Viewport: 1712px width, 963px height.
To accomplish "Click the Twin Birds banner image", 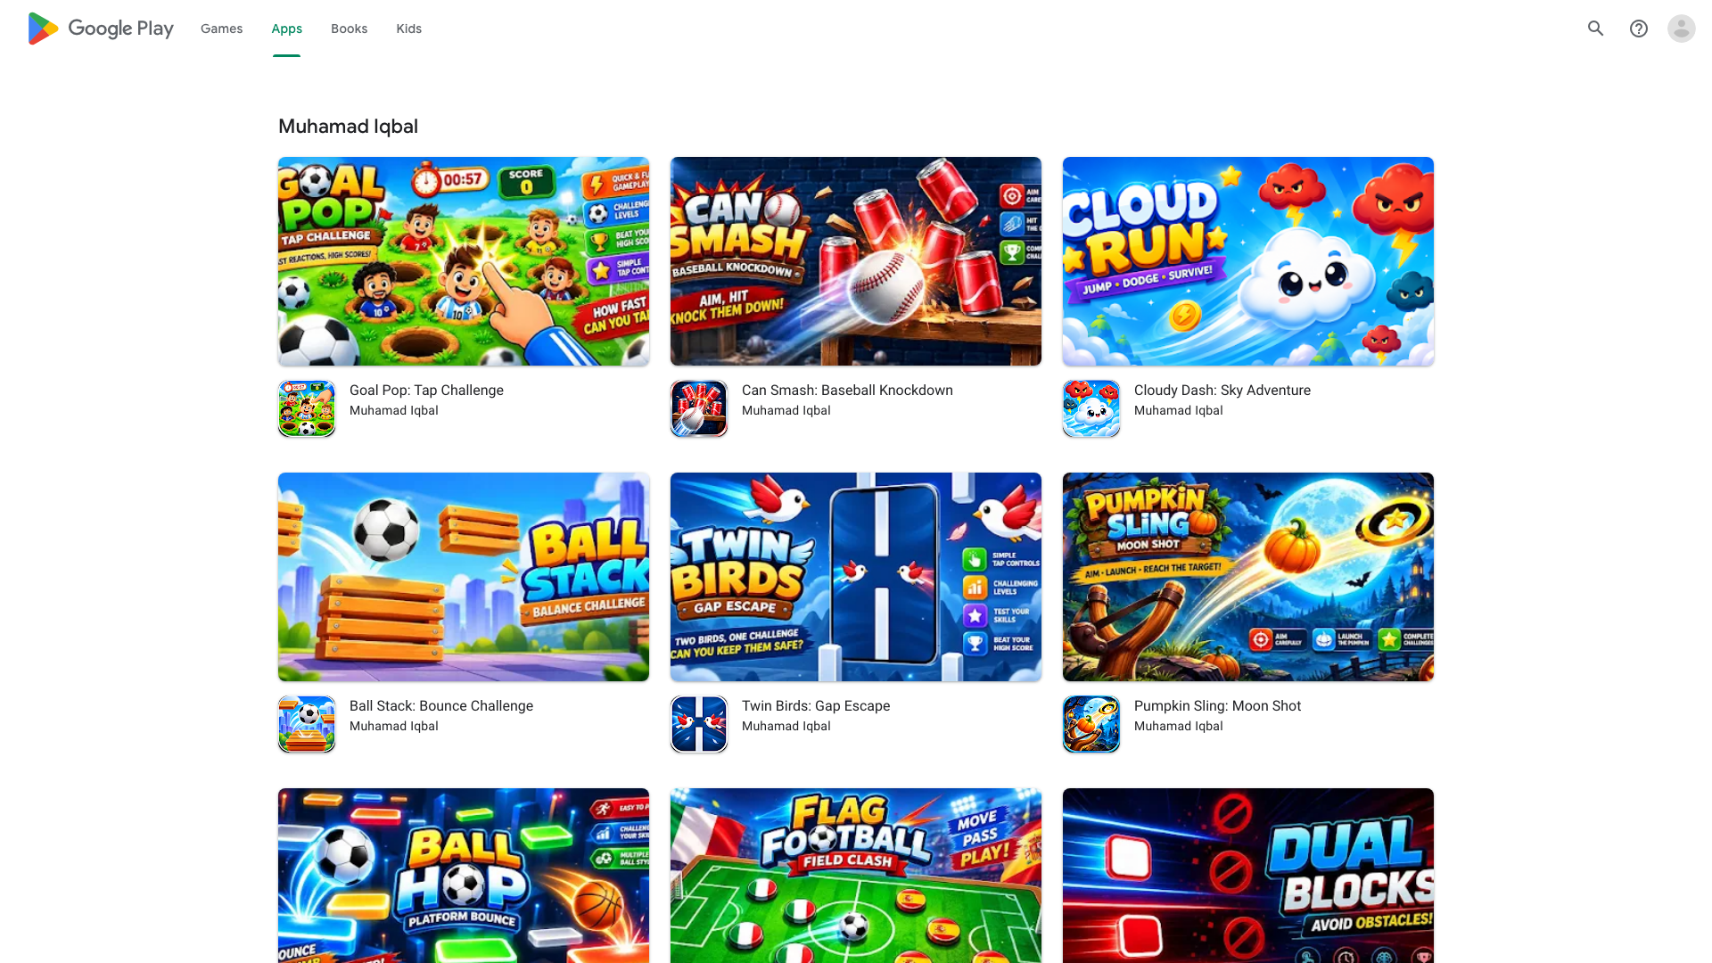I will [856, 577].
